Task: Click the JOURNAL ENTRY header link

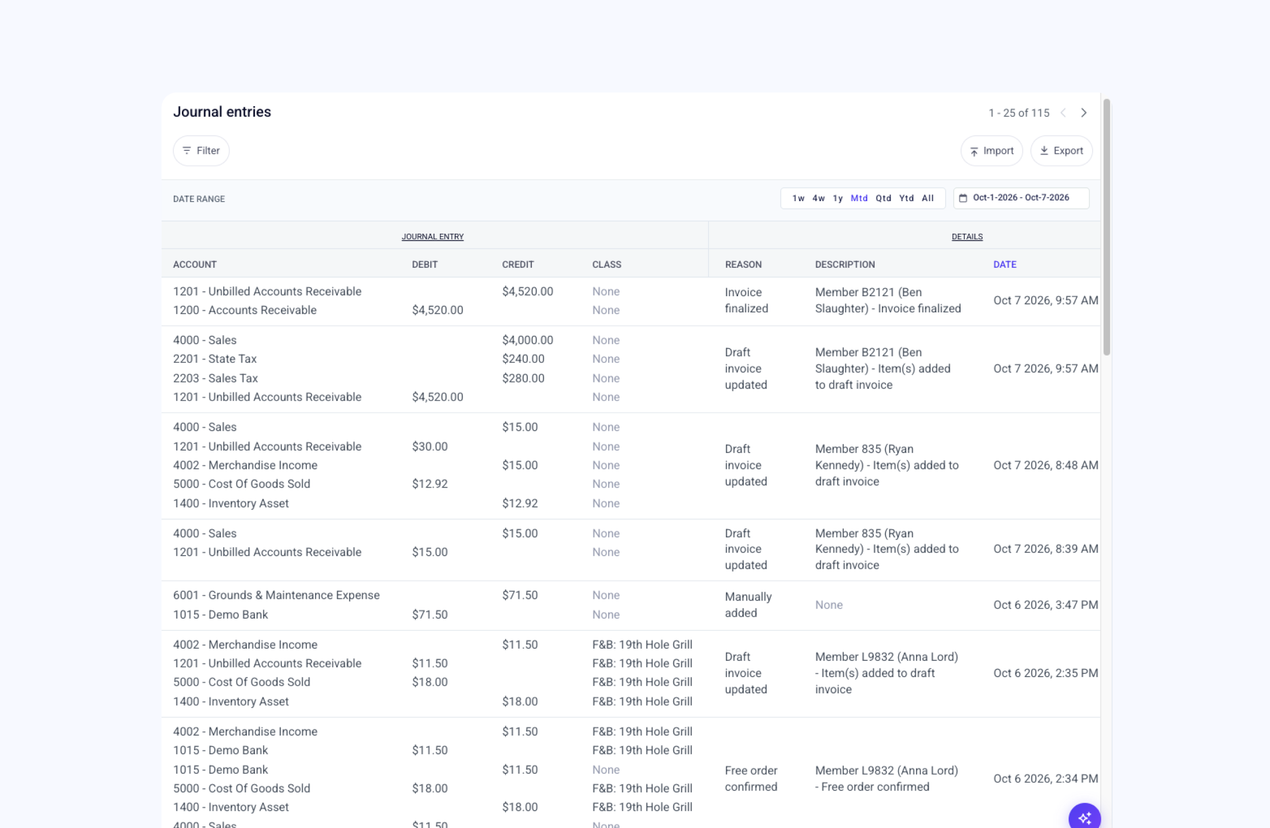Action: click(432, 237)
